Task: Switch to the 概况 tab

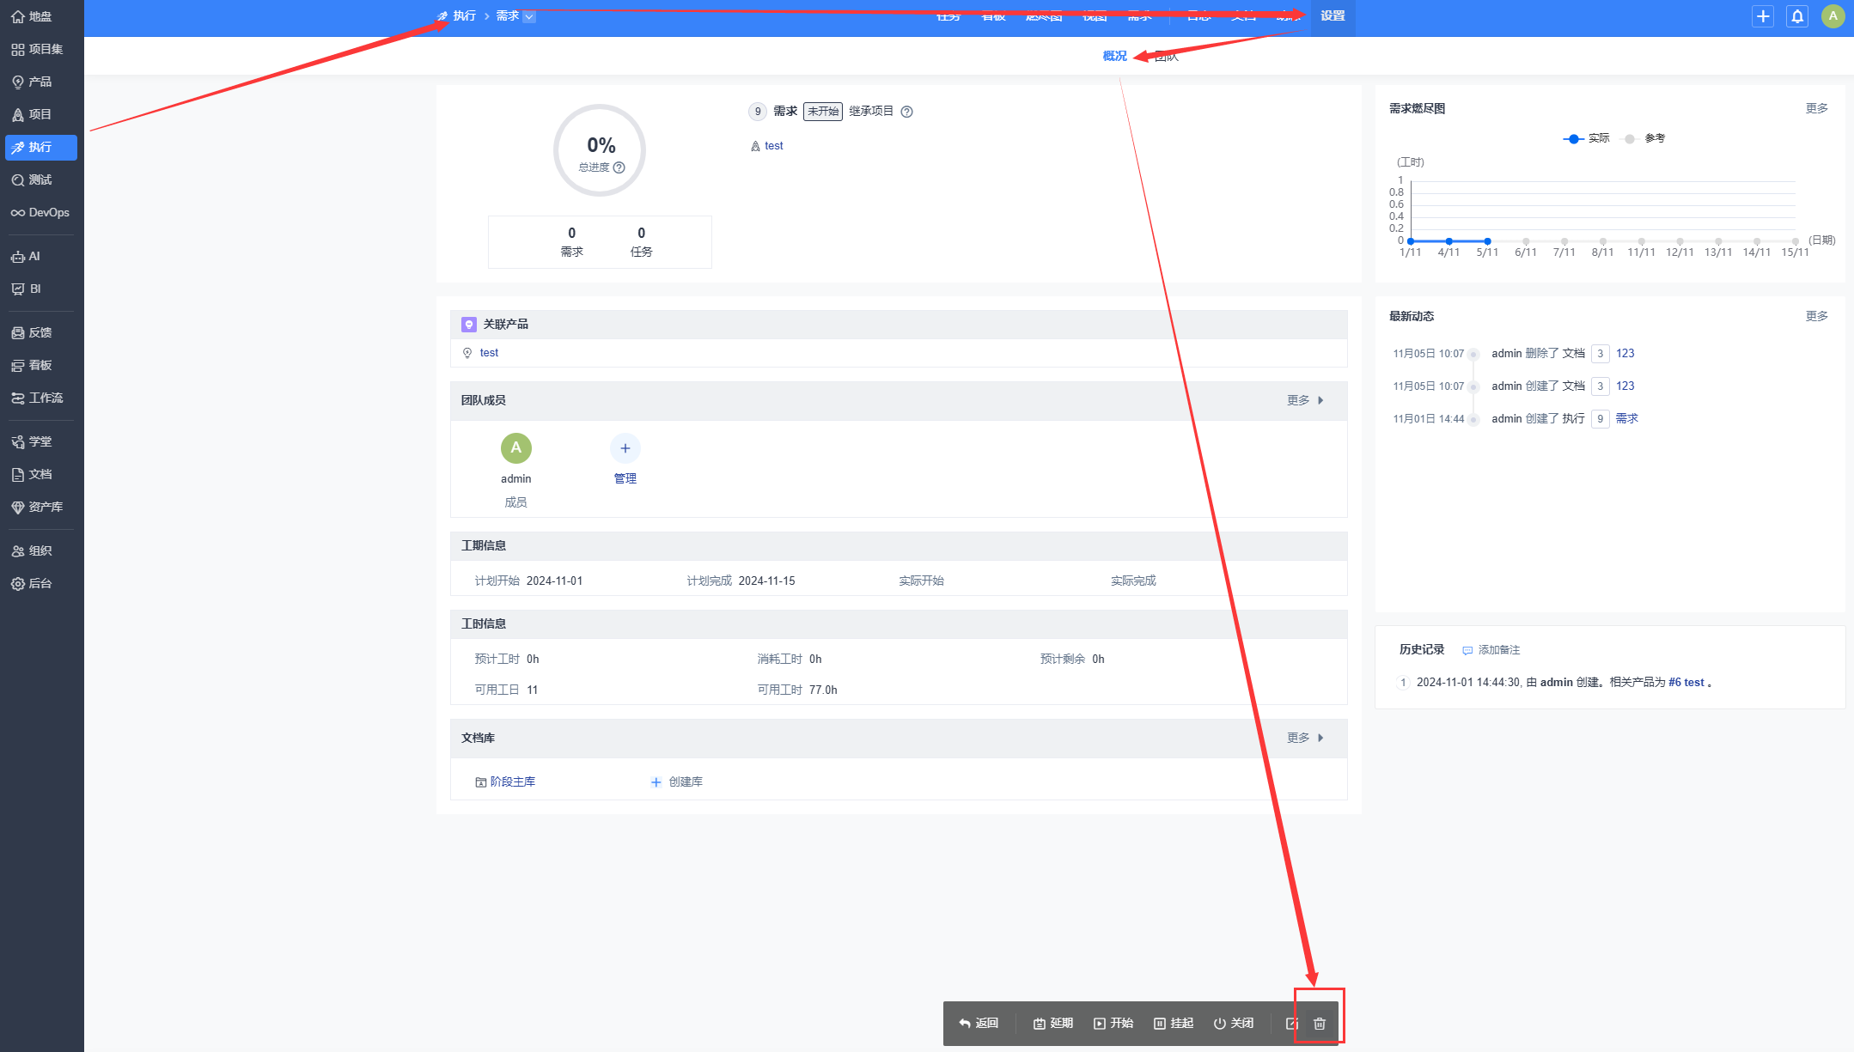Action: [1114, 56]
